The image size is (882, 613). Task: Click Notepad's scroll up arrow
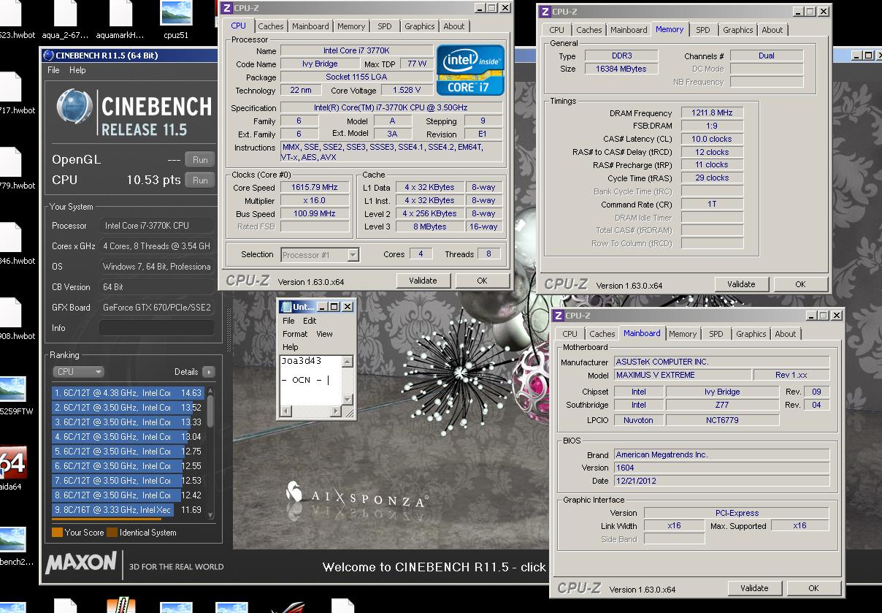click(348, 362)
